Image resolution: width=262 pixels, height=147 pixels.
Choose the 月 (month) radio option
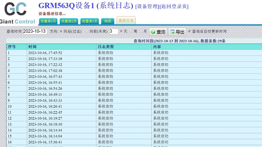(141, 31)
